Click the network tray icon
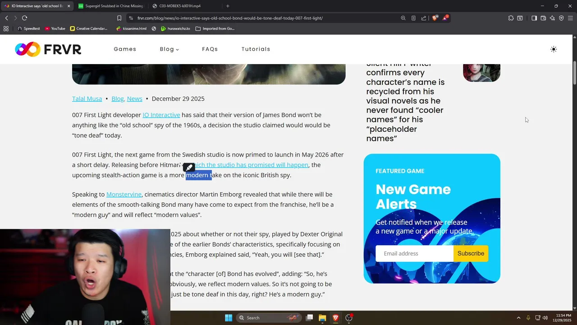 [537, 318]
